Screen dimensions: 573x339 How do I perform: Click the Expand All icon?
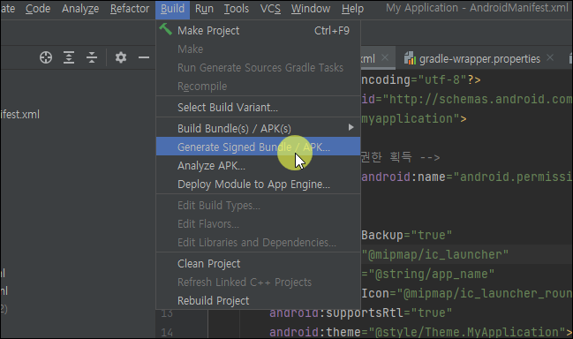pos(69,57)
